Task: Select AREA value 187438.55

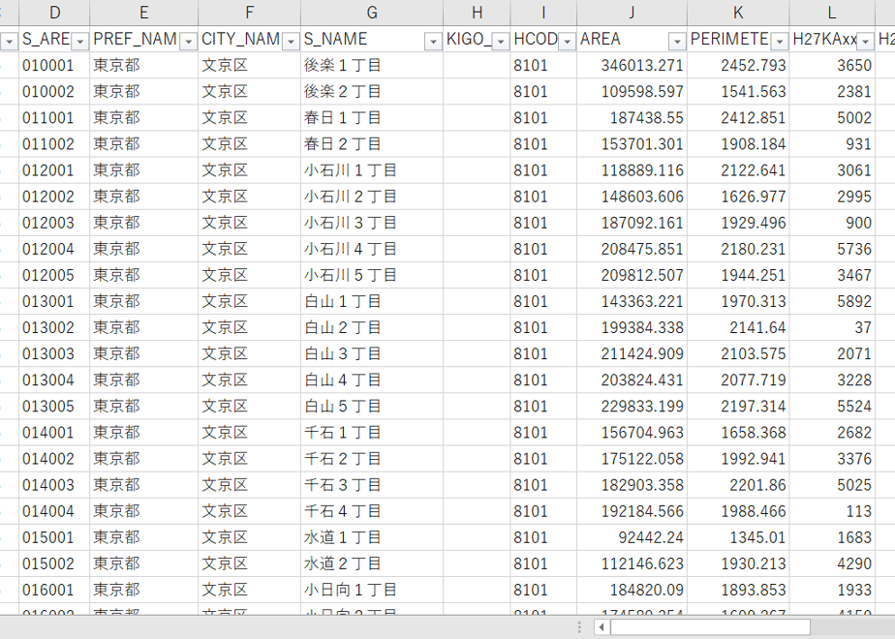Action: click(632, 117)
